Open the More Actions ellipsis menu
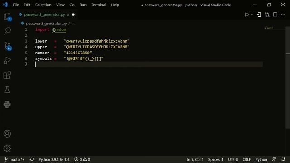The width and height of the screenshot is (290, 163). [x=283, y=14]
